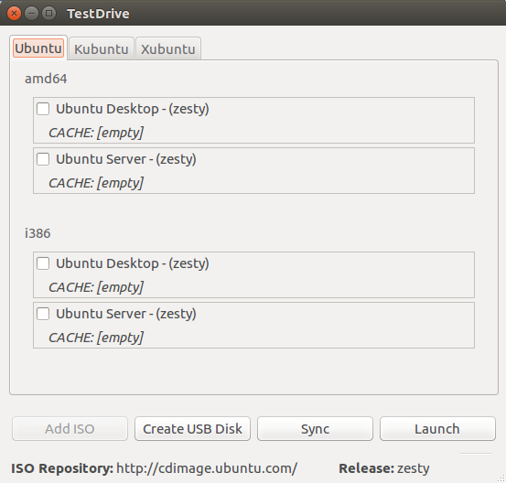
Task: Click the http://cdimage.ubuntu.com/ repository URL
Action: click(207, 468)
